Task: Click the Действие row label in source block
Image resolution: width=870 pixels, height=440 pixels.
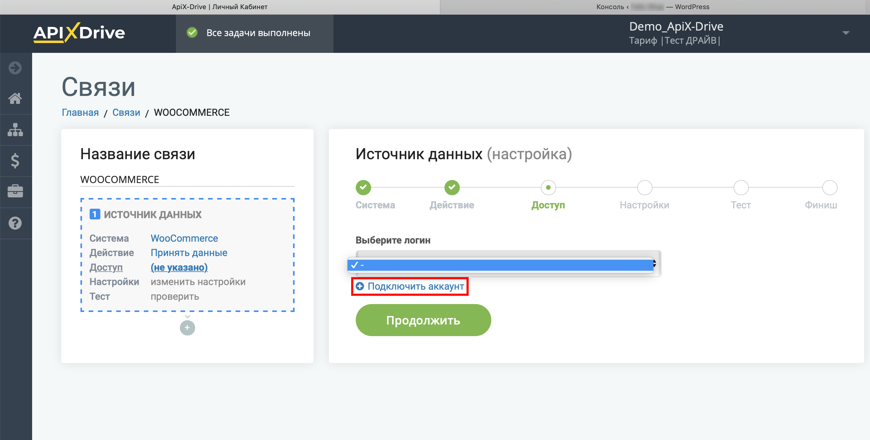Action: click(x=112, y=253)
